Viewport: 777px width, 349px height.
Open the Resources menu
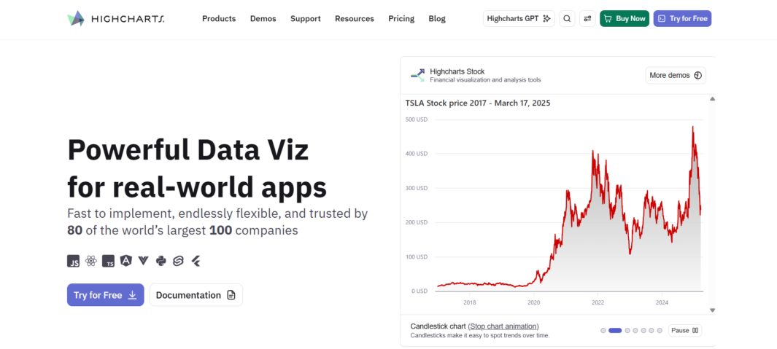pyautogui.click(x=355, y=19)
